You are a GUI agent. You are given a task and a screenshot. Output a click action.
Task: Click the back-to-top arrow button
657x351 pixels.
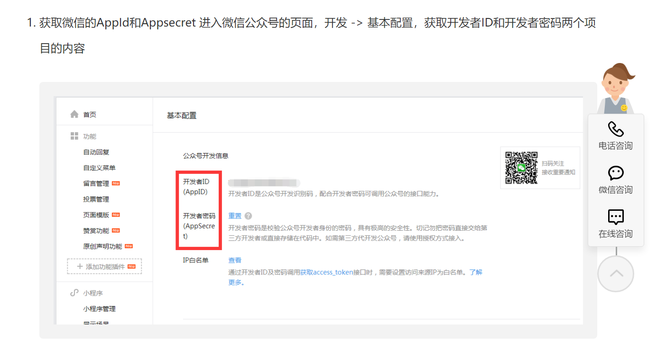616,273
